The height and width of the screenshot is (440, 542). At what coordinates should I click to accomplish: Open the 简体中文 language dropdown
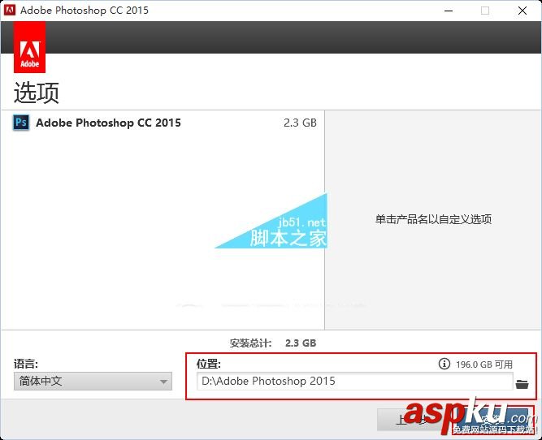93,381
